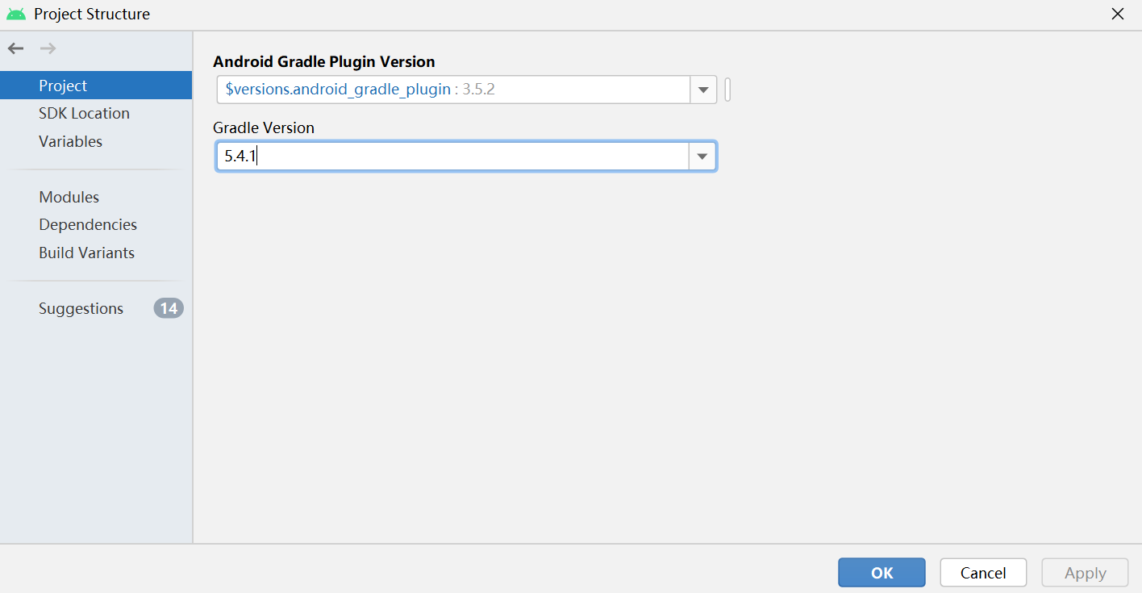Dismiss the dialog with Cancel

pyautogui.click(x=983, y=572)
